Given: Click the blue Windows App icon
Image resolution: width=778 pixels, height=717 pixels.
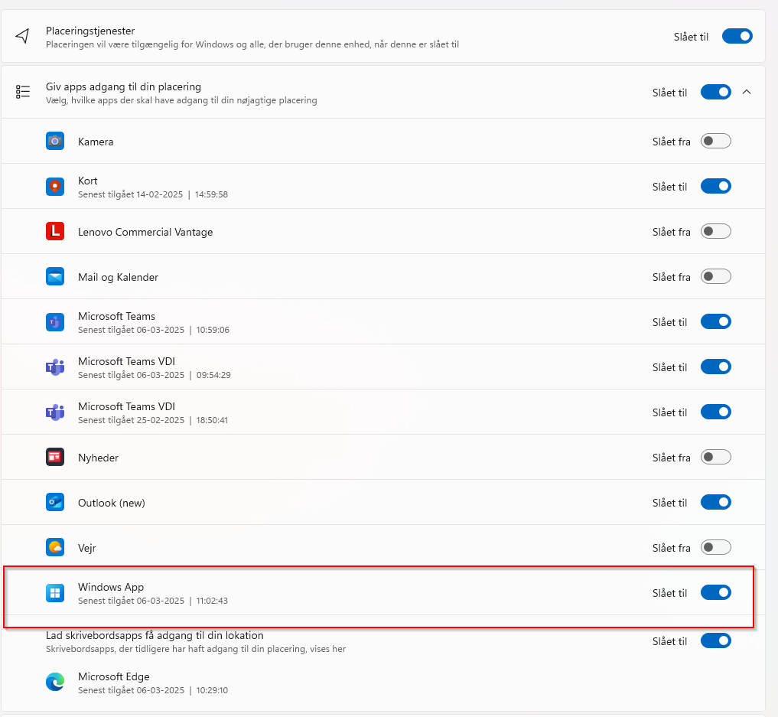Looking at the screenshot, I should point(55,593).
